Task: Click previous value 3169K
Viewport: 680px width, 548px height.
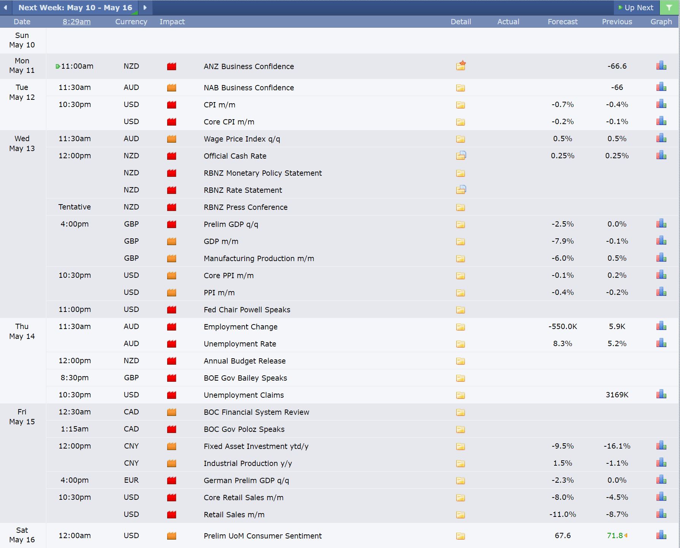Action: tap(617, 395)
